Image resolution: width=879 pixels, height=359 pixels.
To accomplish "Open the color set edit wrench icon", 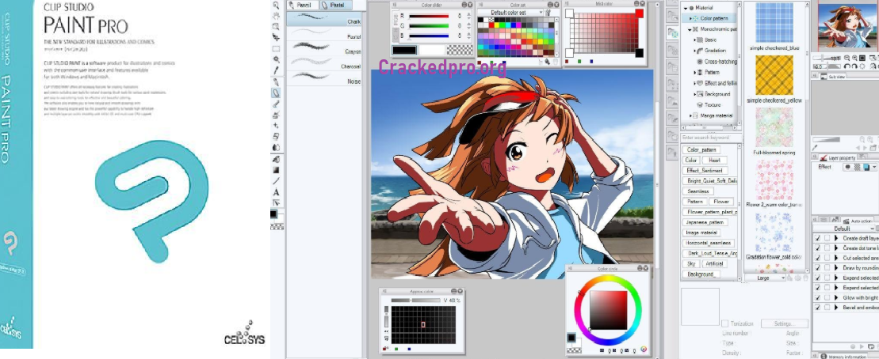I will coord(548,13).
